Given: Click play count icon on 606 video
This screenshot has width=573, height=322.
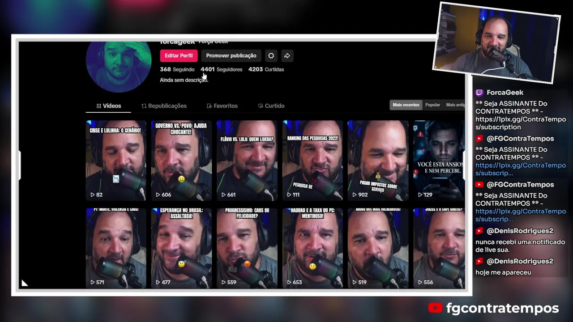Looking at the screenshot, I should 158,195.
